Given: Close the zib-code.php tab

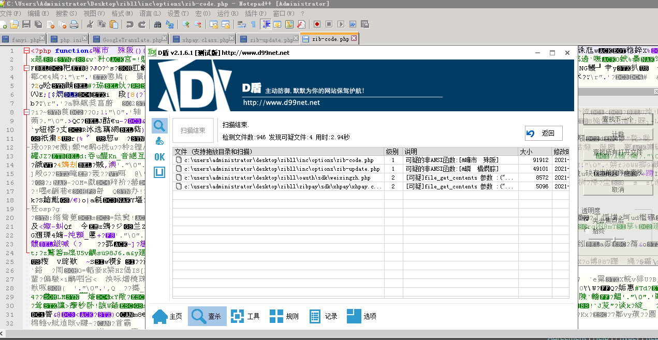Looking at the screenshot, I should [x=354, y=38].
